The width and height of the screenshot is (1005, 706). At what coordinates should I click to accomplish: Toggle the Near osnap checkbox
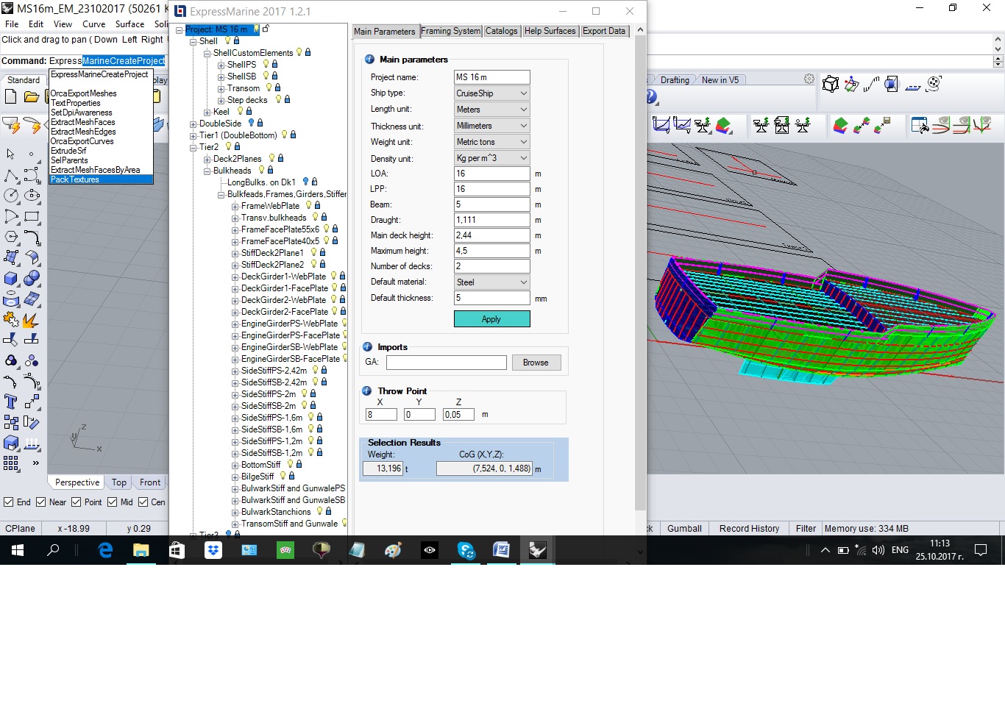(41, 502)
